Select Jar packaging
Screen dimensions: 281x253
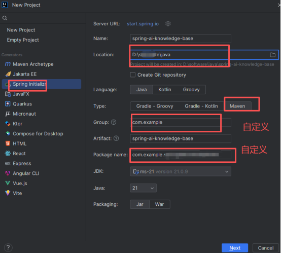coord(140,204)
